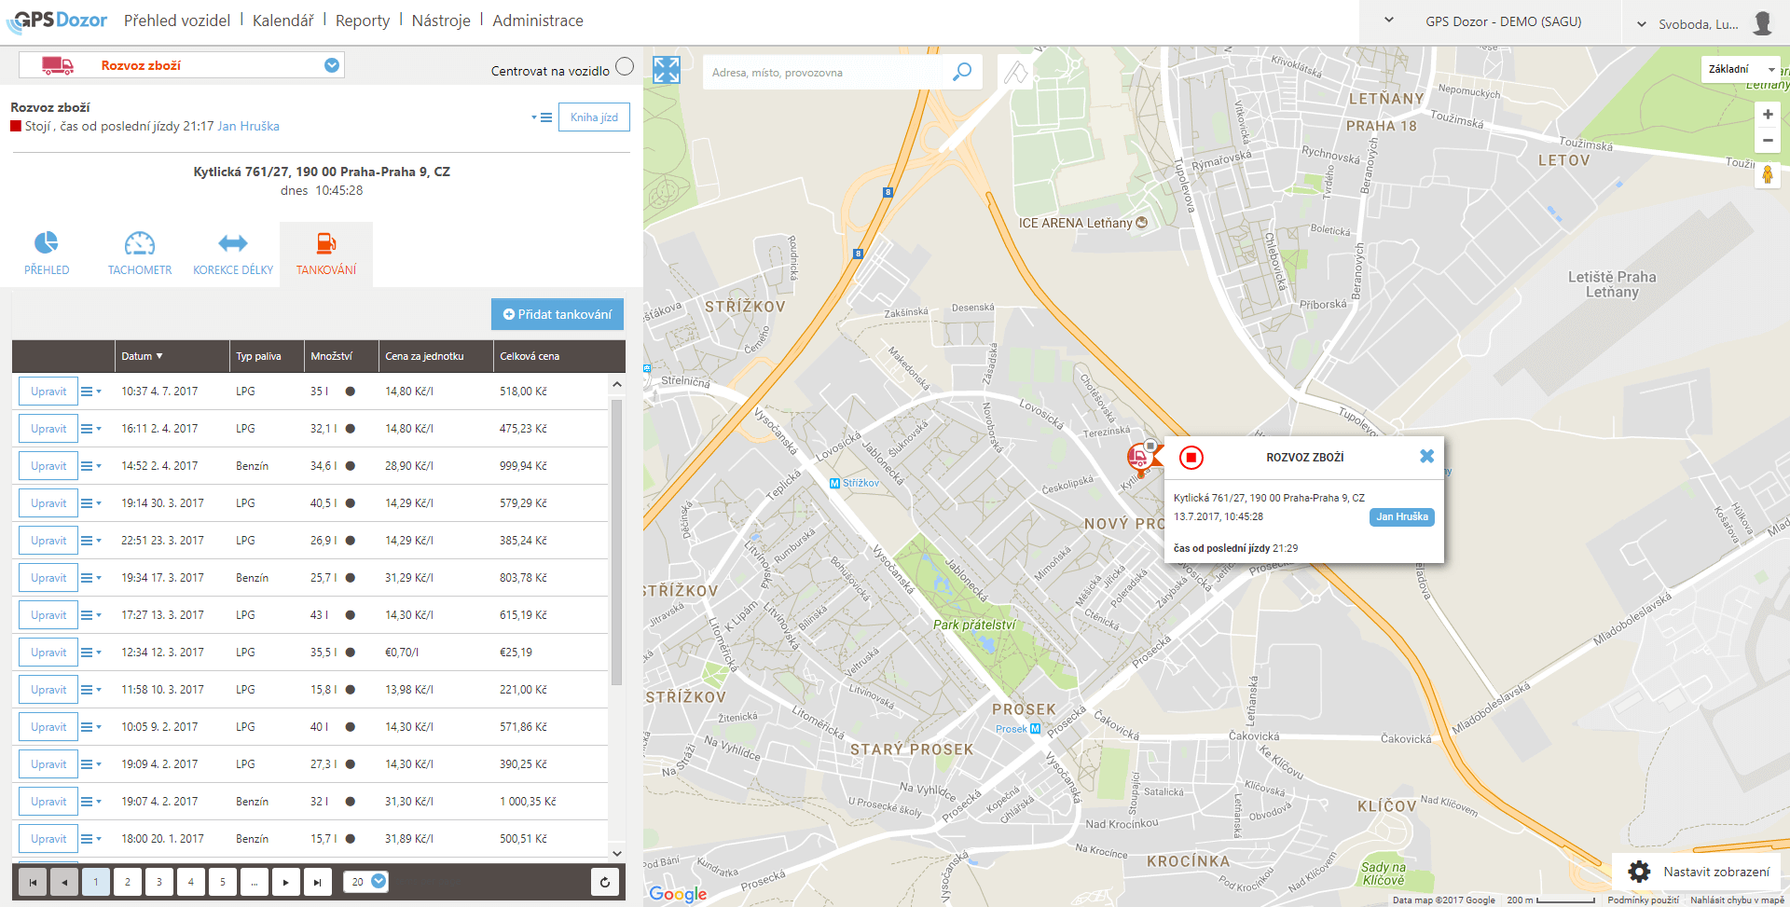Click the map zoom in plus button
1790x907 pixels.
point(1767,115)
